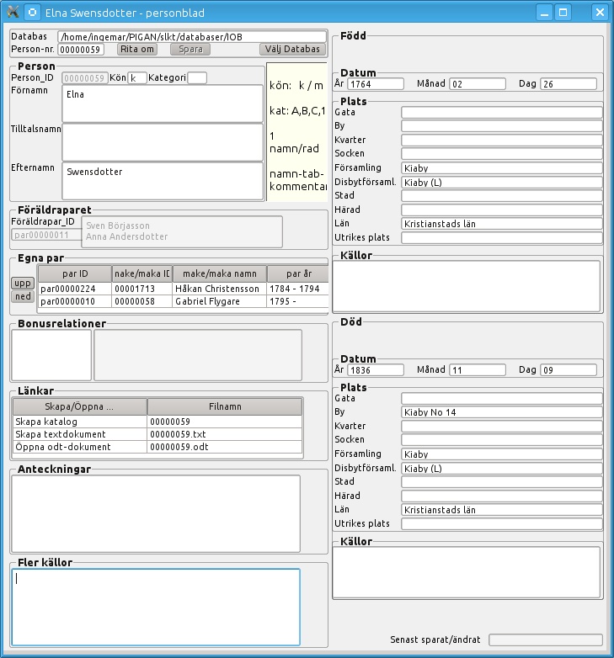614x658 pixels.
Task: Edit death Månad field 11
Action: click(478, 370)
